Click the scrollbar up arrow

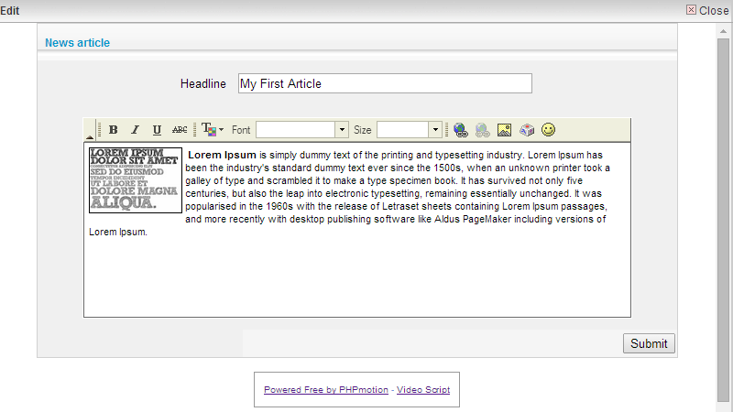(723, 31)
